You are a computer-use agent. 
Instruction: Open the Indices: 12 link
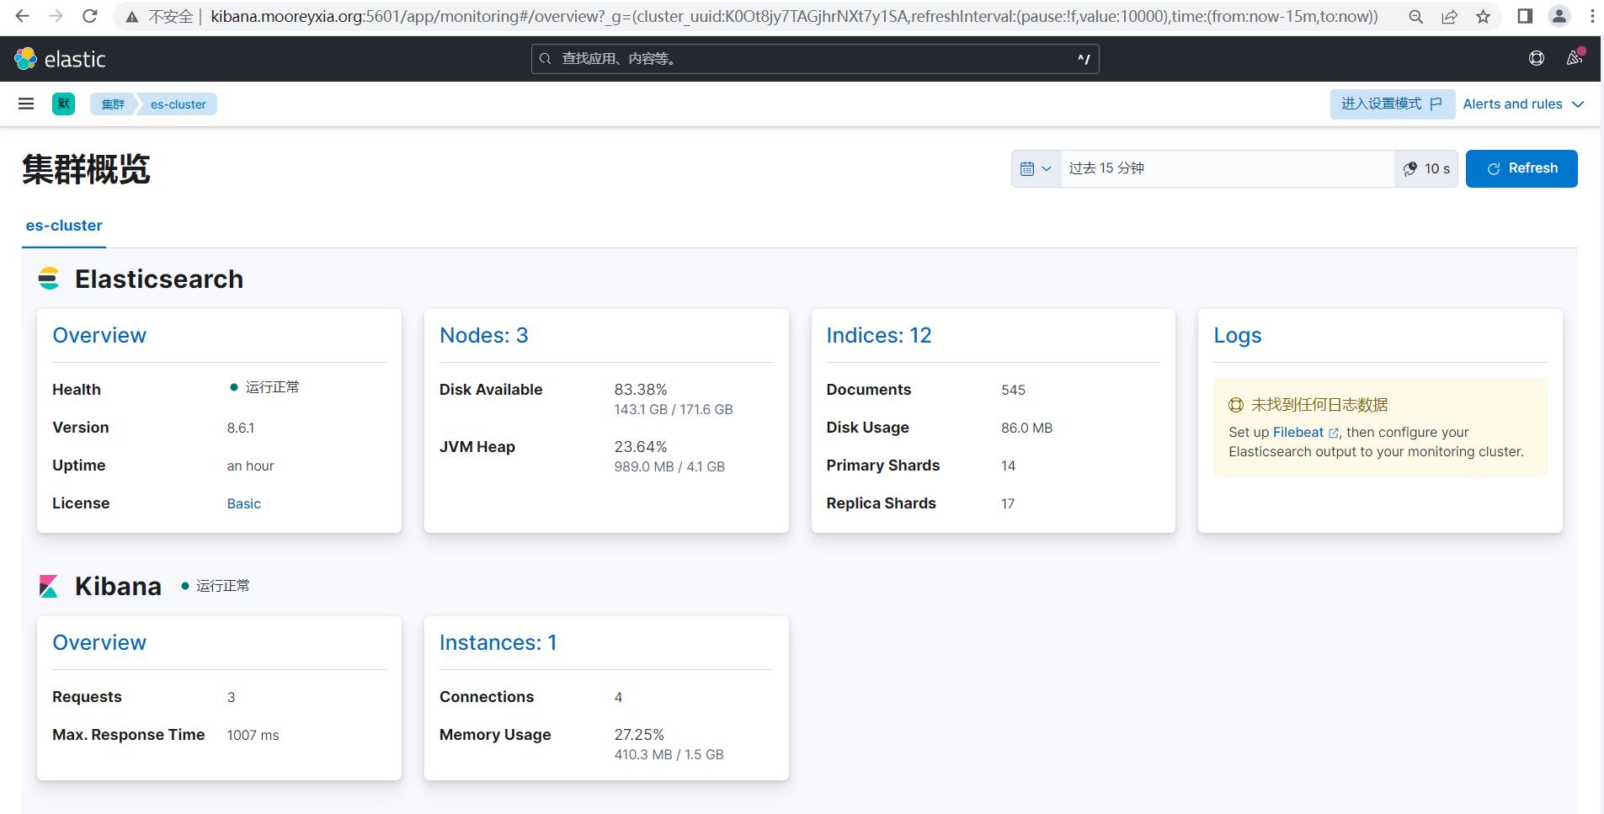879,335
